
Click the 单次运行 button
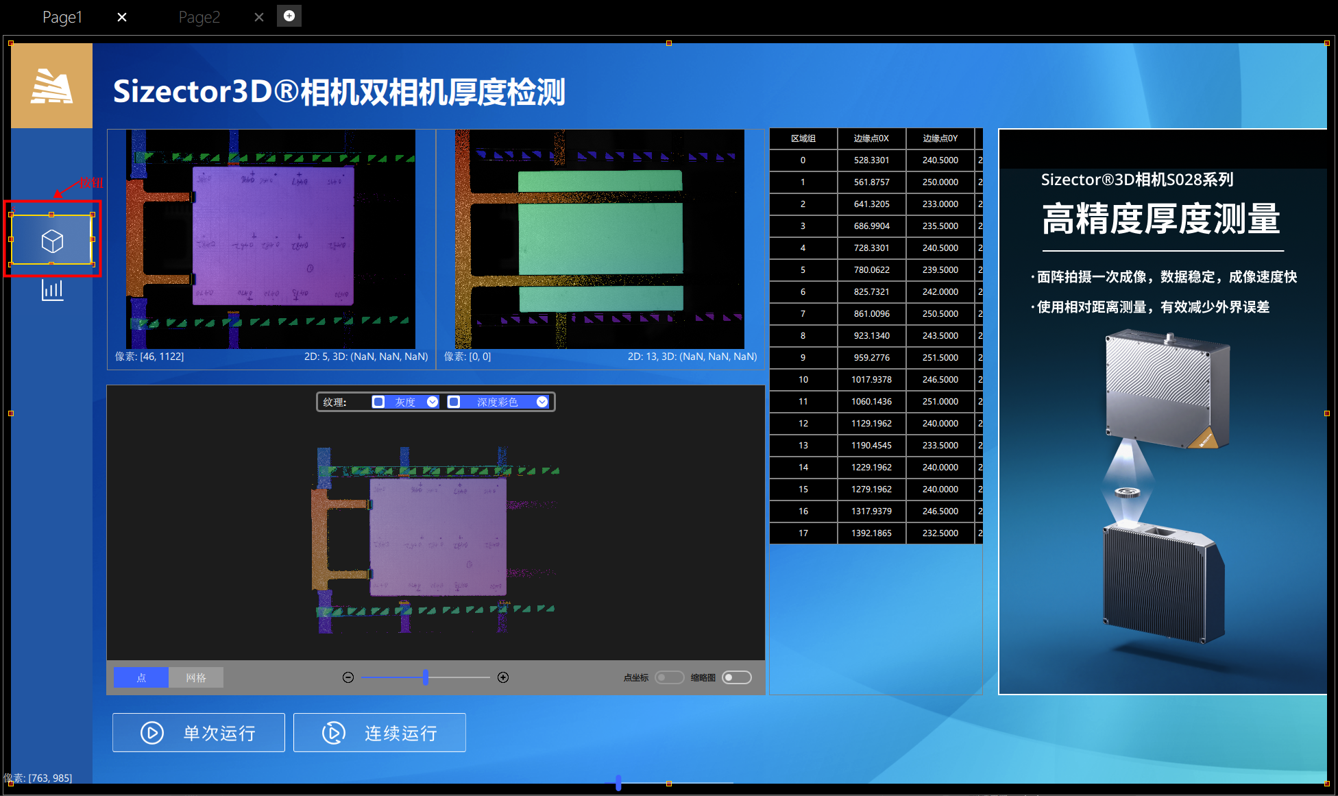[199, 732]
